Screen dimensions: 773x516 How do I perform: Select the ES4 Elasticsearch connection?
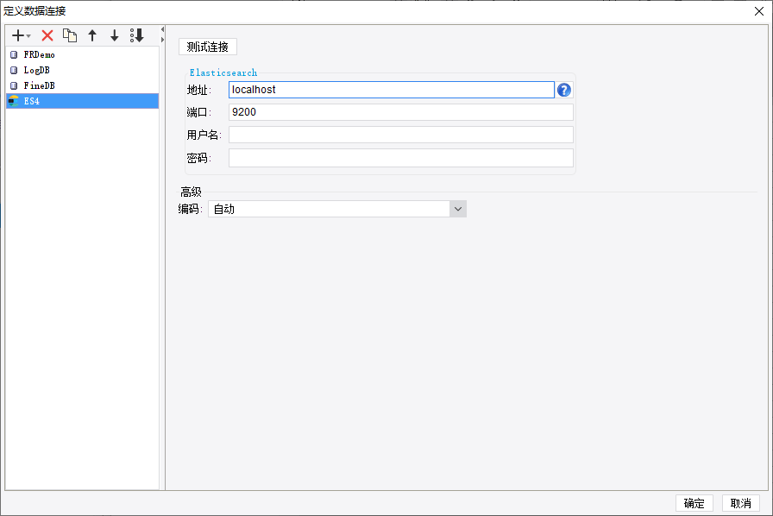(31, 102)
